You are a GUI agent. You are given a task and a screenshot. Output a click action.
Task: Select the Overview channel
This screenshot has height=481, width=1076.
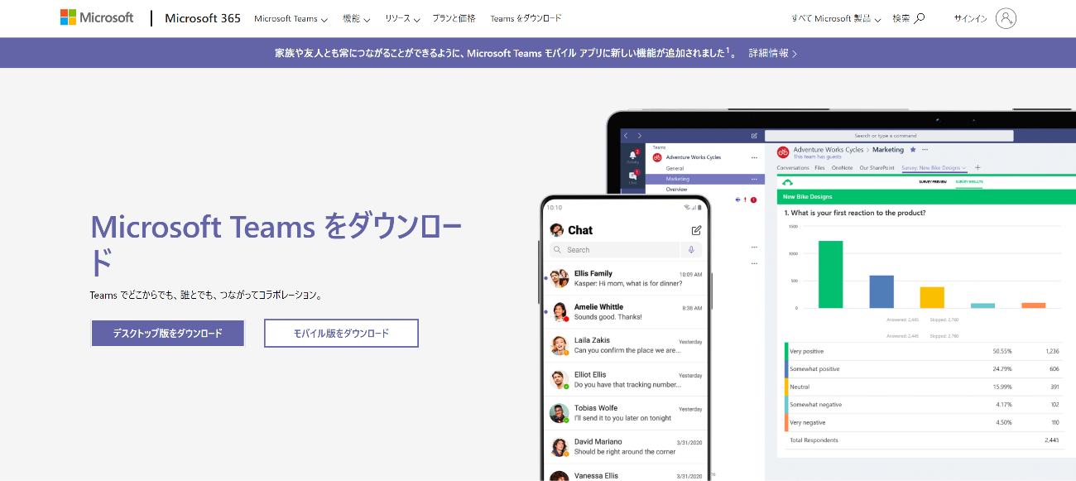pos(677,190)
